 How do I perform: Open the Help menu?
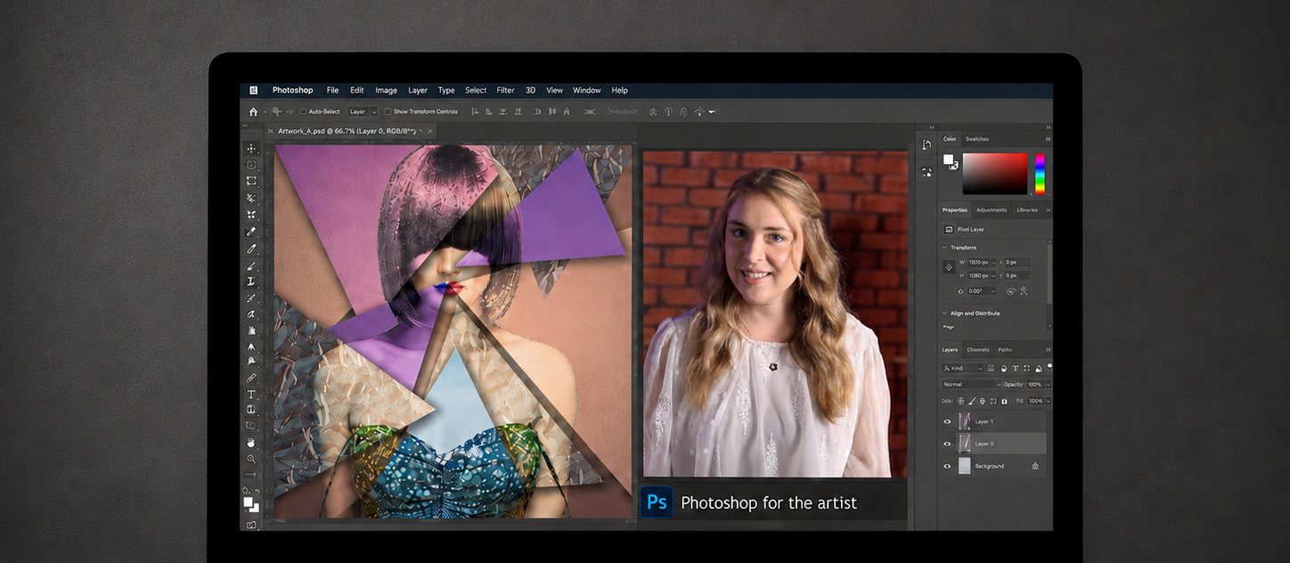[x=619, y=90]
